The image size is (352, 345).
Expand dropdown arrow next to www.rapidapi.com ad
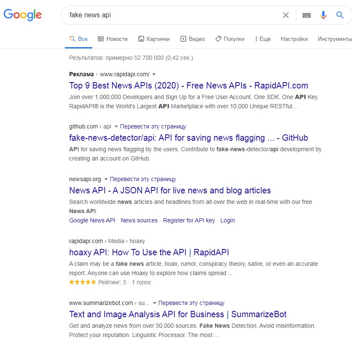tap(154, 74)
